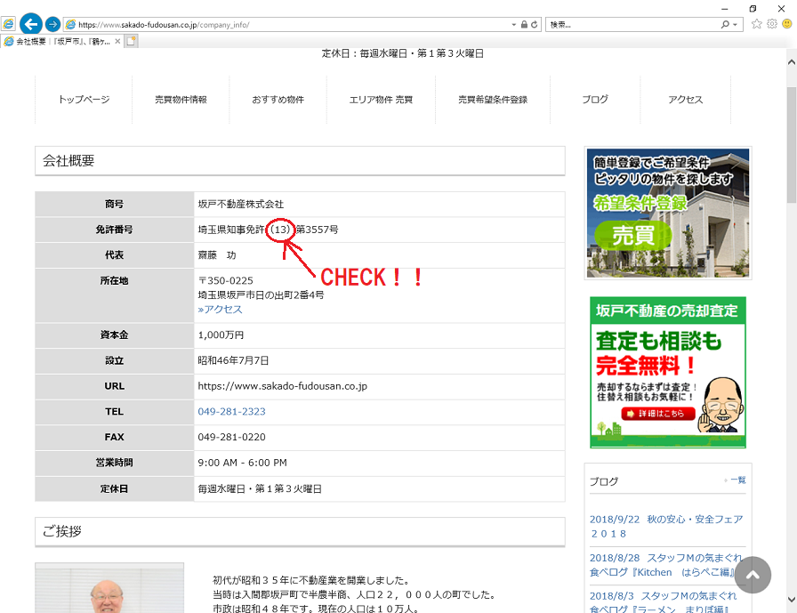Click the 049-281-2323 telephone link
The height and width of the screenshot is (613, 797).
coord(232,412)
